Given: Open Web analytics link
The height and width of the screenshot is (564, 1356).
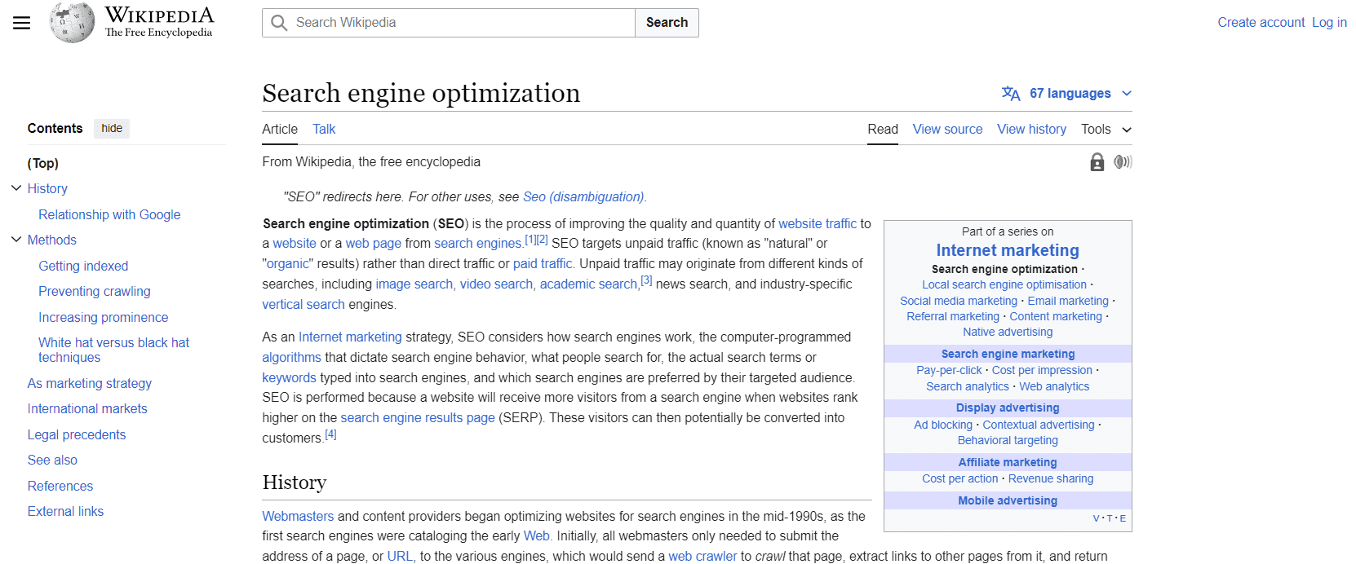Looking at the screenshot, I should coord(1054,386).
